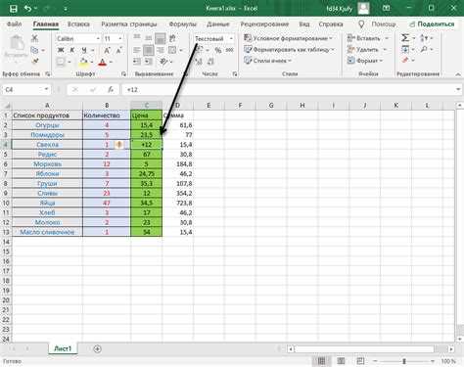This screenshot has height=367, width=464.
Task: Switch to Разметка страницы tab
Action: click(x=129, y=24)
